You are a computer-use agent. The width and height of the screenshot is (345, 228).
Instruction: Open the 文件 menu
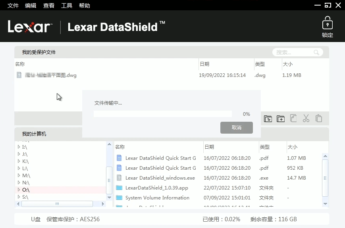[13, 6]
